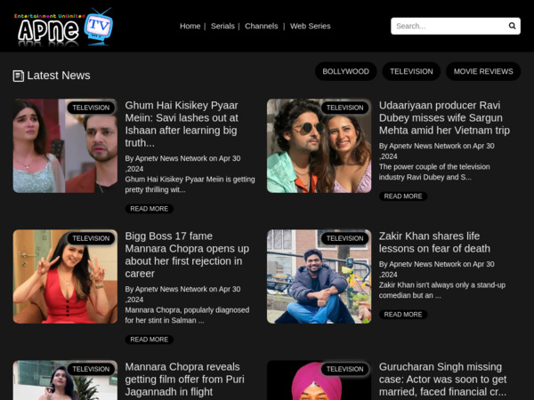This screenshot has height=400, width=534.
Task: Click Read More under the Ghum Hai Kisikey article
Action: (150, 209)
